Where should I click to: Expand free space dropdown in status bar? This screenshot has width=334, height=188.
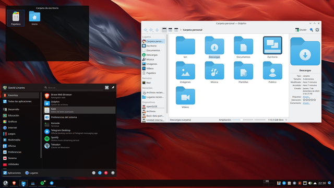[x=286, y=120]
